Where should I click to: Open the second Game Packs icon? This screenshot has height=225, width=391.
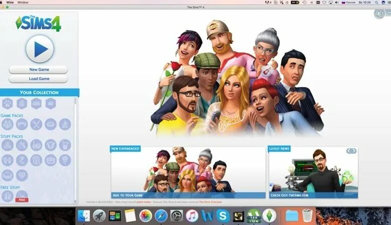click(x=22, y=124)
